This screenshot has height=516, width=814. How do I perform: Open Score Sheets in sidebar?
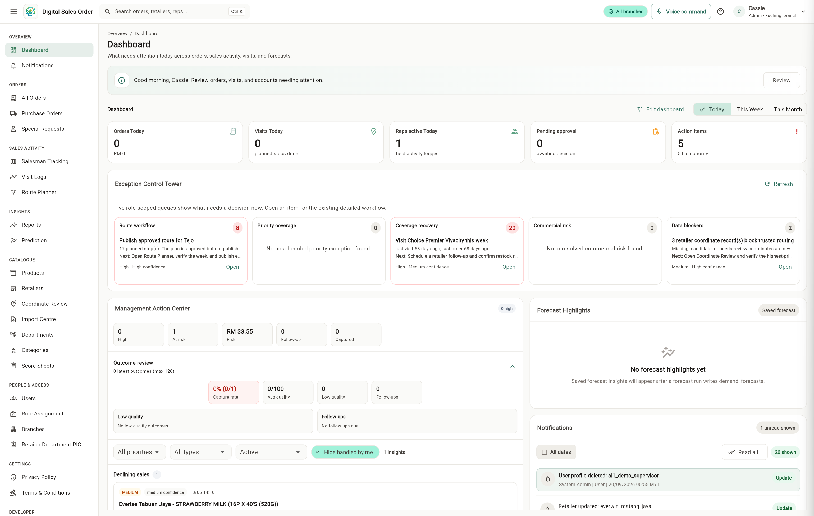point(49,366)
